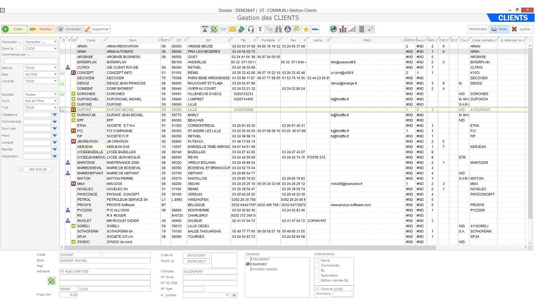Open the grey signal bars chart icon

tap(352, 29)
